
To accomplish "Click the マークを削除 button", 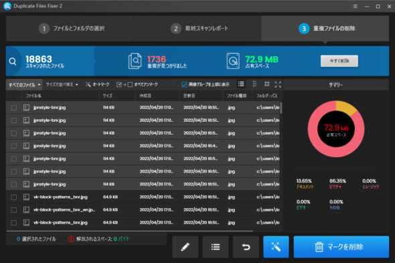I will (341, 247).
